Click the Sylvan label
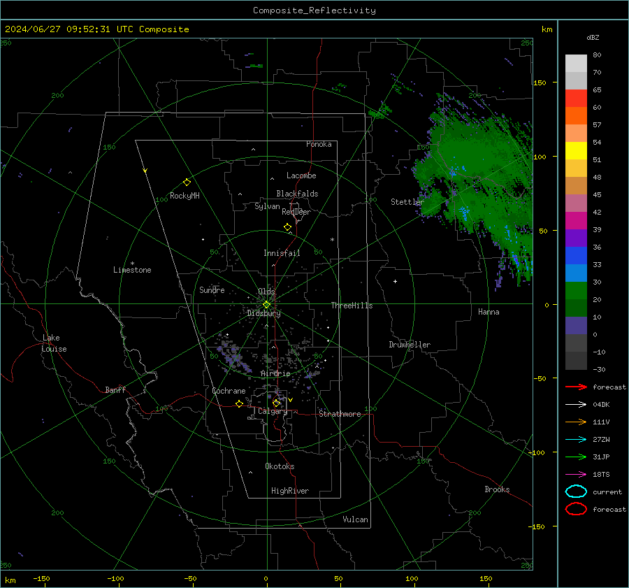629x588 pixels. [267, 206]
